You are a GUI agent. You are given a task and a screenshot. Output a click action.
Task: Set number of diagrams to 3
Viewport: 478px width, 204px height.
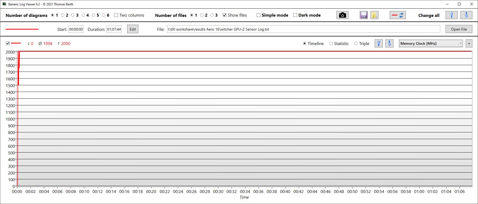tap(73, 15)
